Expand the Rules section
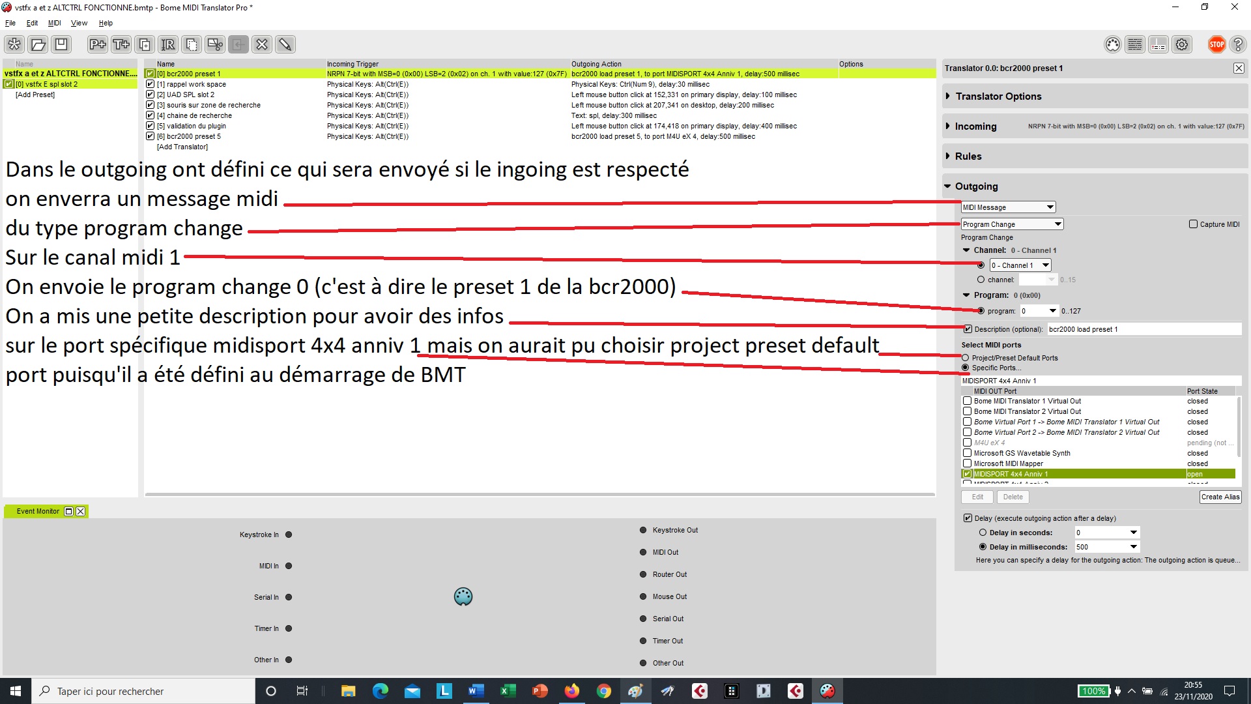 (968, 156)
